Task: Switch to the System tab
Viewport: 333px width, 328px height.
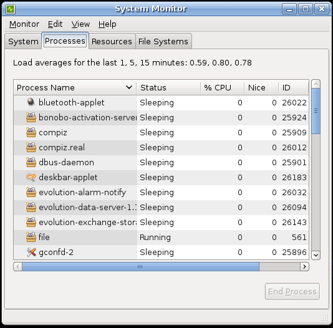Action: tap(23, 41)
